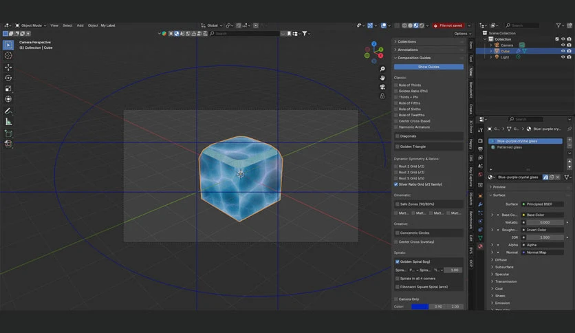This screenshot has width=575, height=333.
Task: Click the pin icon in Properties editor
Action: click(569, 129)
